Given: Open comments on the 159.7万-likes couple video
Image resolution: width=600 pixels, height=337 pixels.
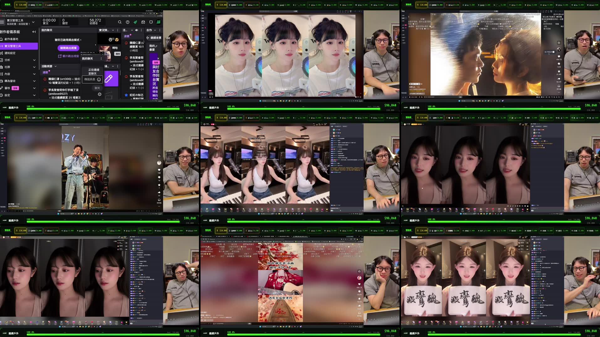Looking at the screenshot, I should [x=559, y=64].
